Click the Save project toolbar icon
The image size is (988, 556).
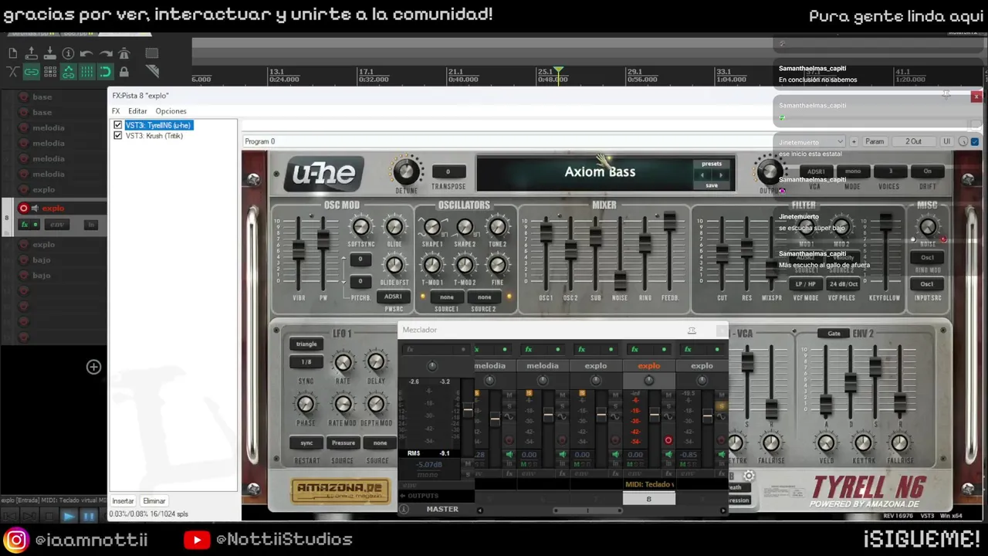point(49,53)
